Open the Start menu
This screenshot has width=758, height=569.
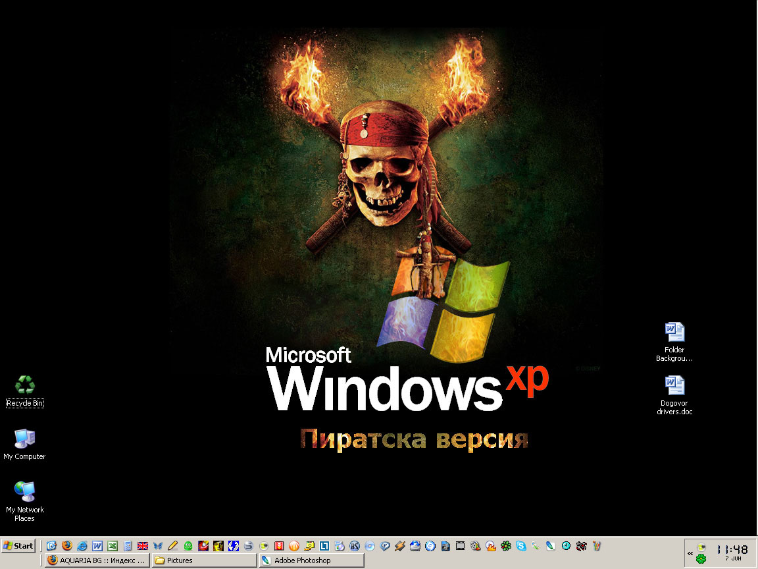[x=18, y=546]
